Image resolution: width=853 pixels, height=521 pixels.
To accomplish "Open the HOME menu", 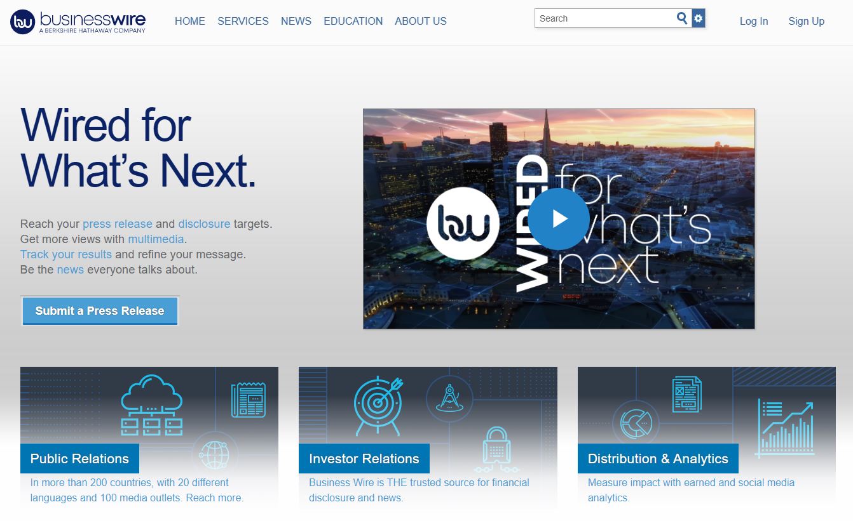I will [190, 21].
